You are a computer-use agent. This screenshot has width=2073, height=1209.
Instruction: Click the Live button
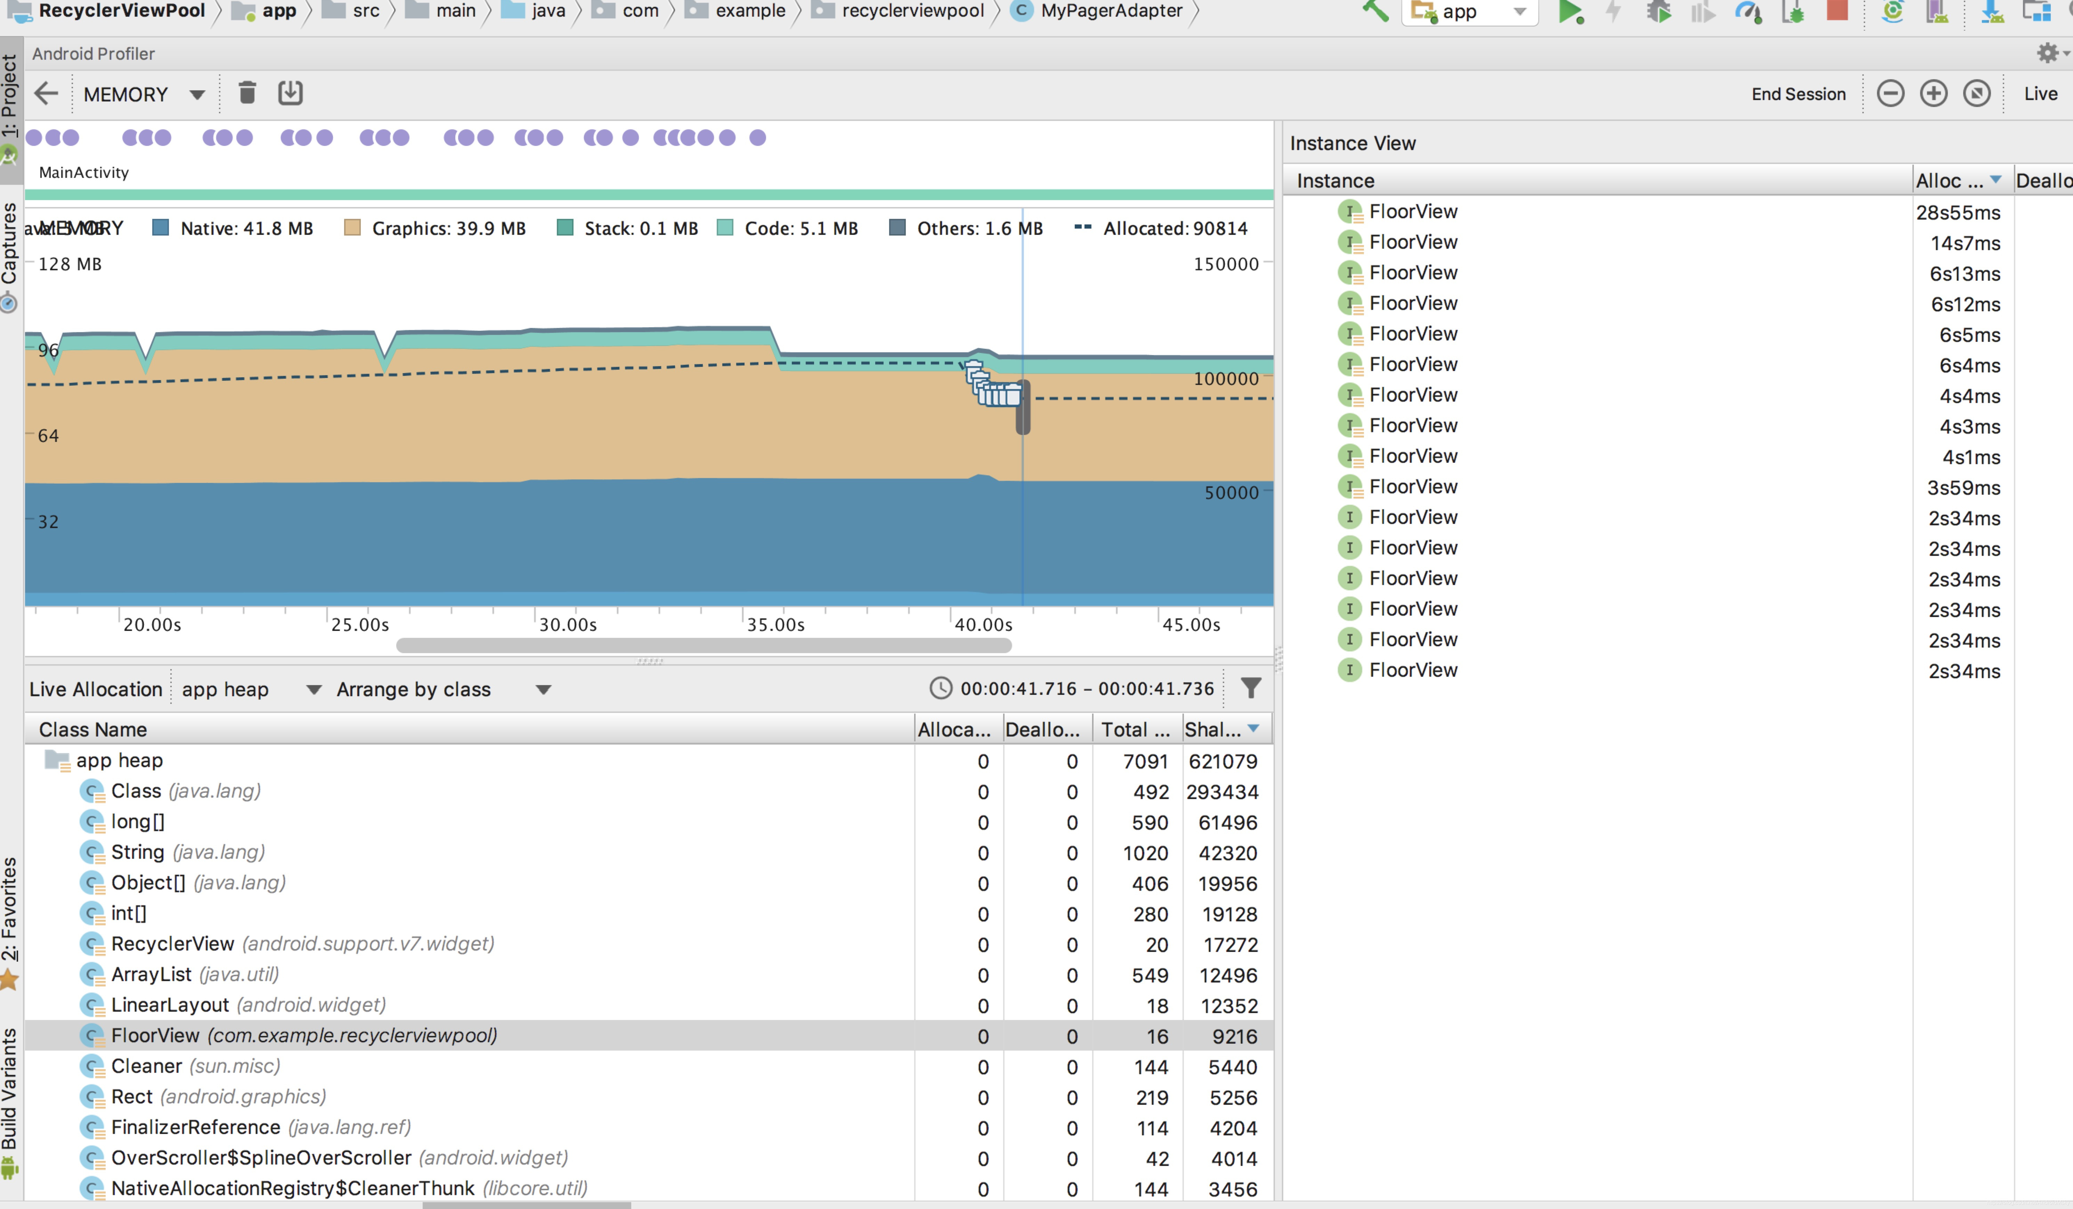click(x=2040, y=94)
